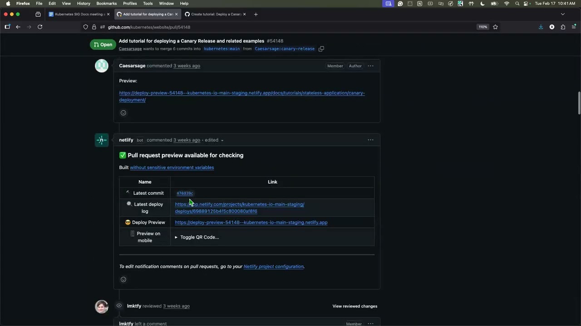Click lmktfy reviewed 3 weeks ago timestamp

176,306
